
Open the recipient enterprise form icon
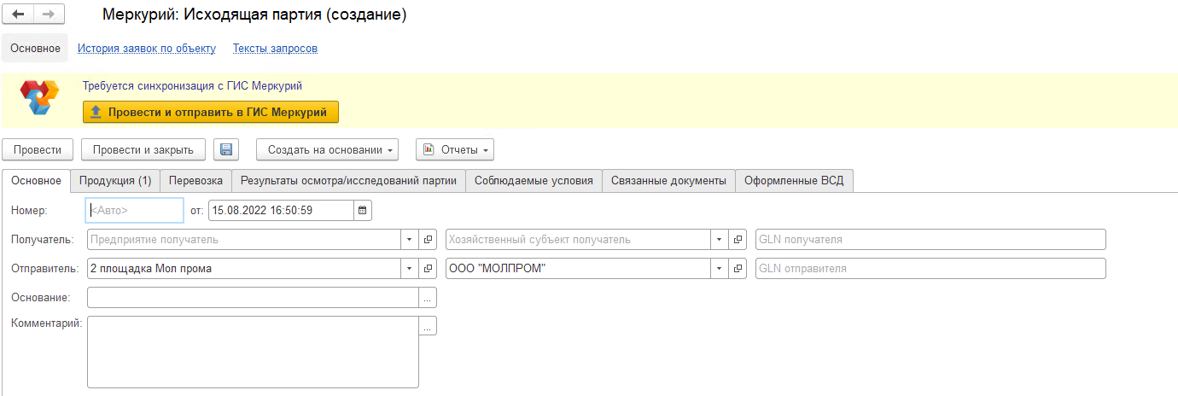429,240
